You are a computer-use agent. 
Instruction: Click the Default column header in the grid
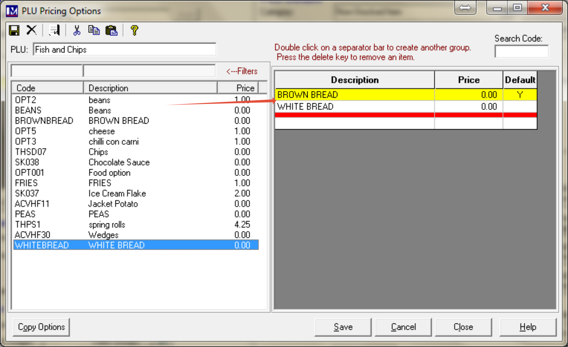520,80
